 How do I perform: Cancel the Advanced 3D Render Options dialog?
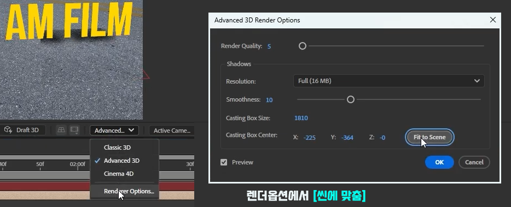pyautogui.click(x=474, y=162)
